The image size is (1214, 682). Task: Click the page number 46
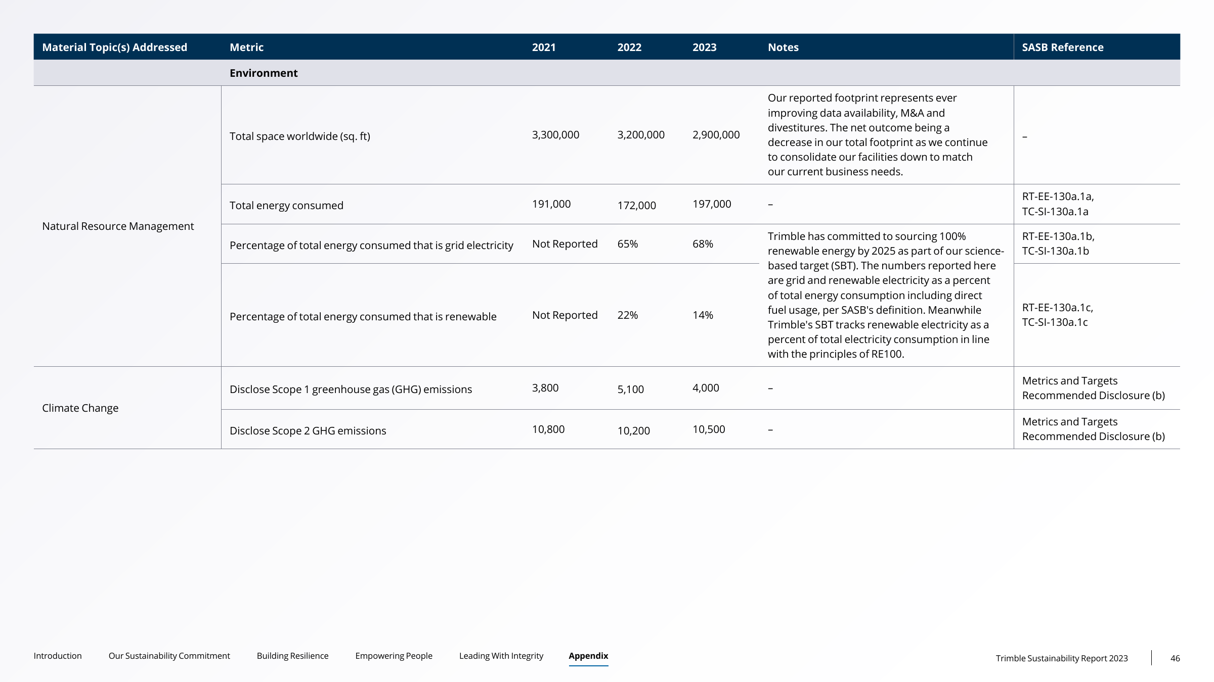1175,658
